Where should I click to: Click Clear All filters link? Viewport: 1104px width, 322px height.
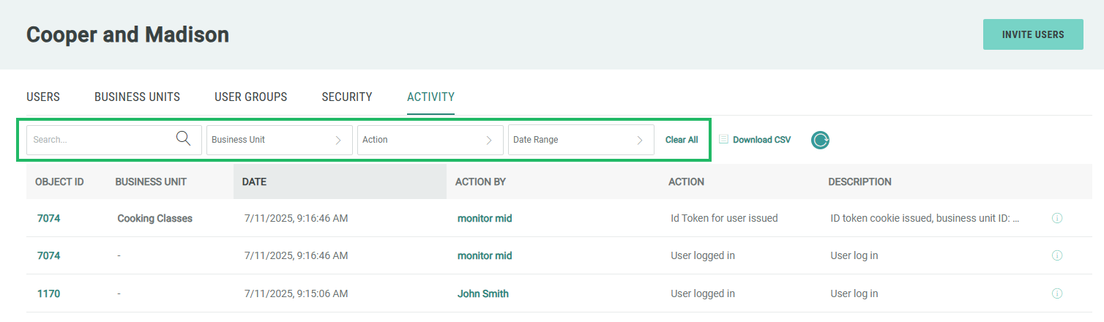coord(681,140)
